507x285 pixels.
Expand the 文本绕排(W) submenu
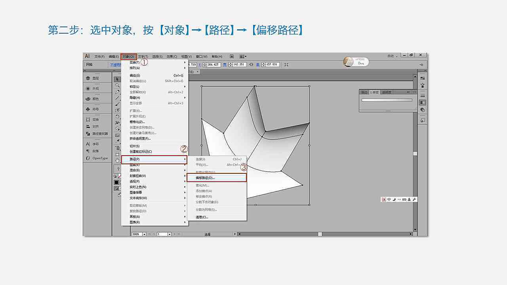pyautogui.click(x=154, y=198)
